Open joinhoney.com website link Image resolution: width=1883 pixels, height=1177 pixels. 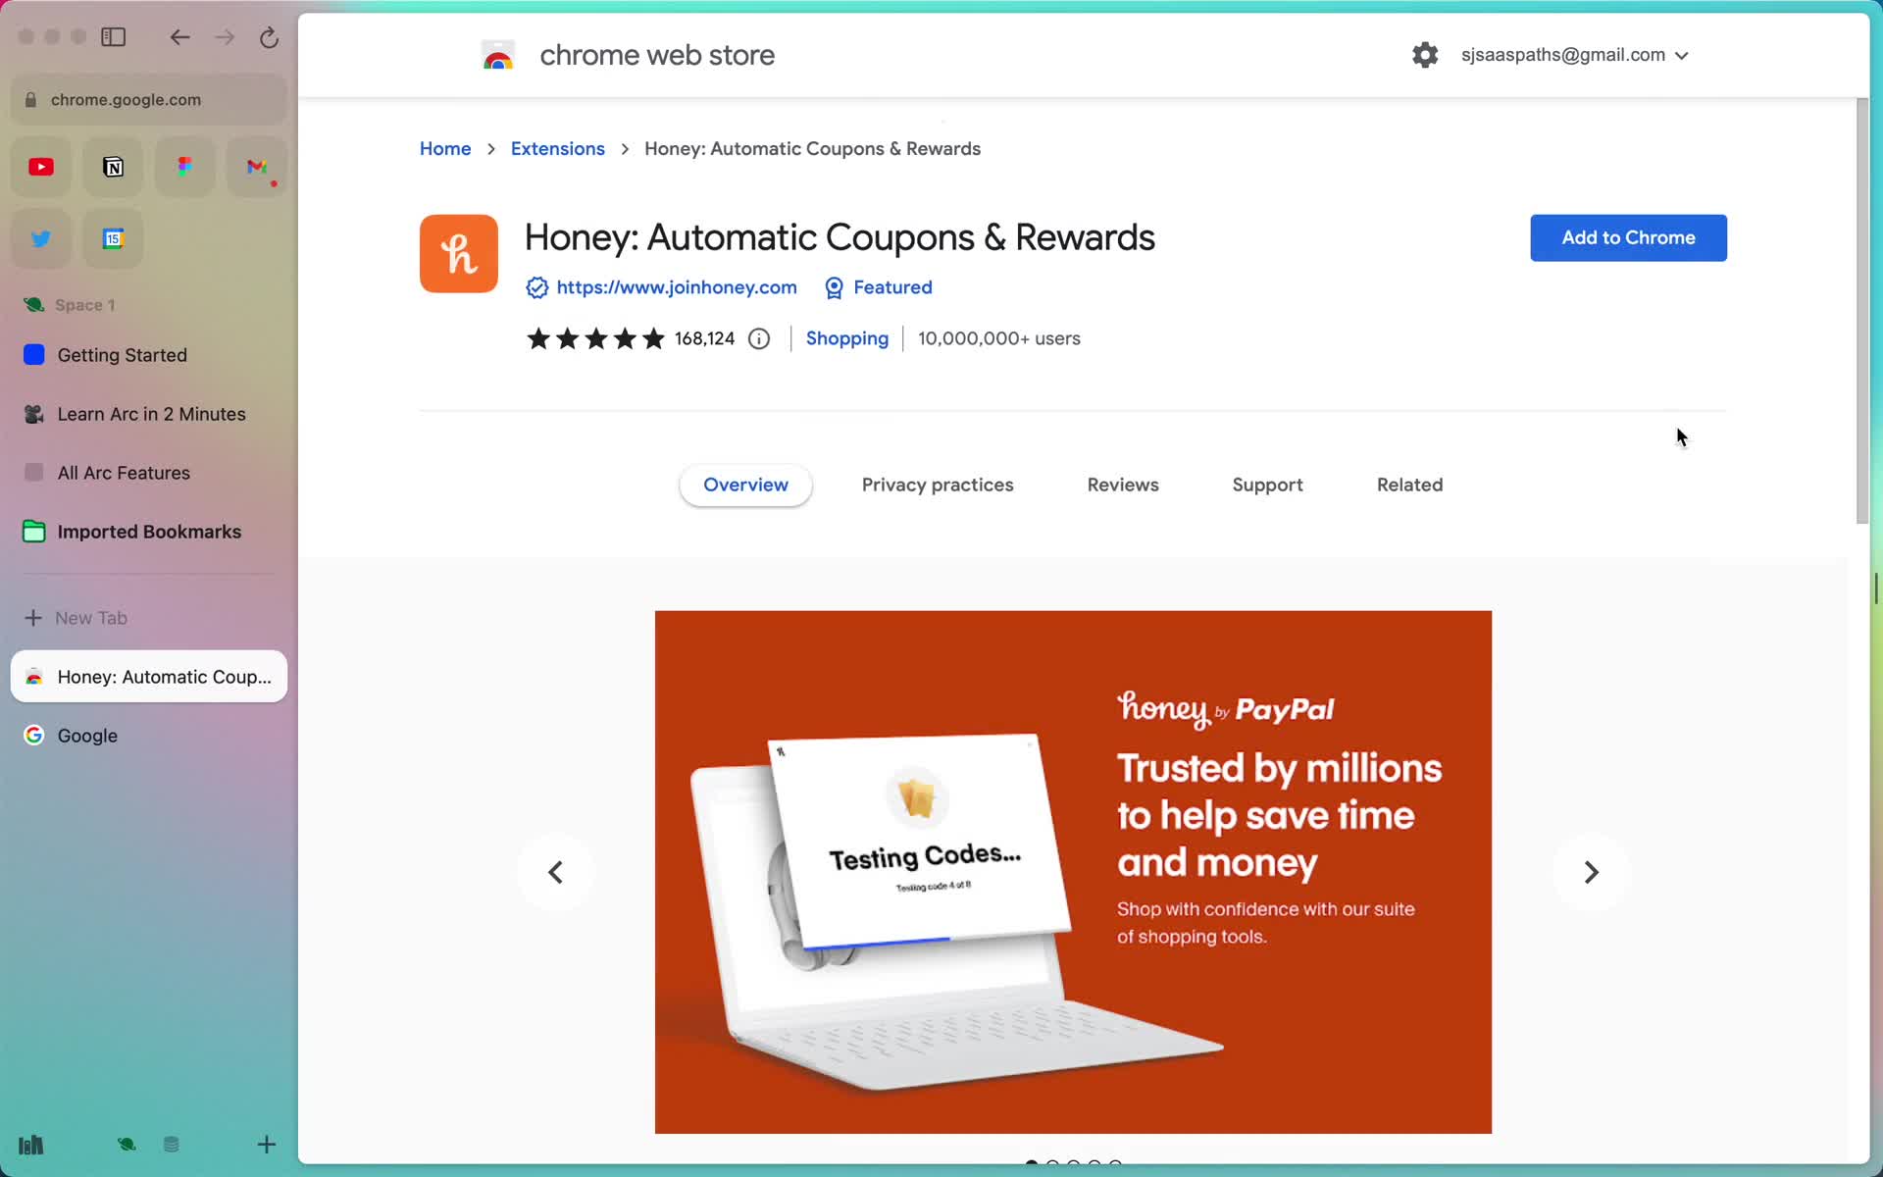coord(677,286)
